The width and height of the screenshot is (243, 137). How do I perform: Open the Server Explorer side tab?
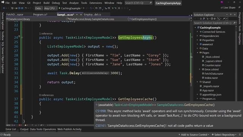coord(3,21)
